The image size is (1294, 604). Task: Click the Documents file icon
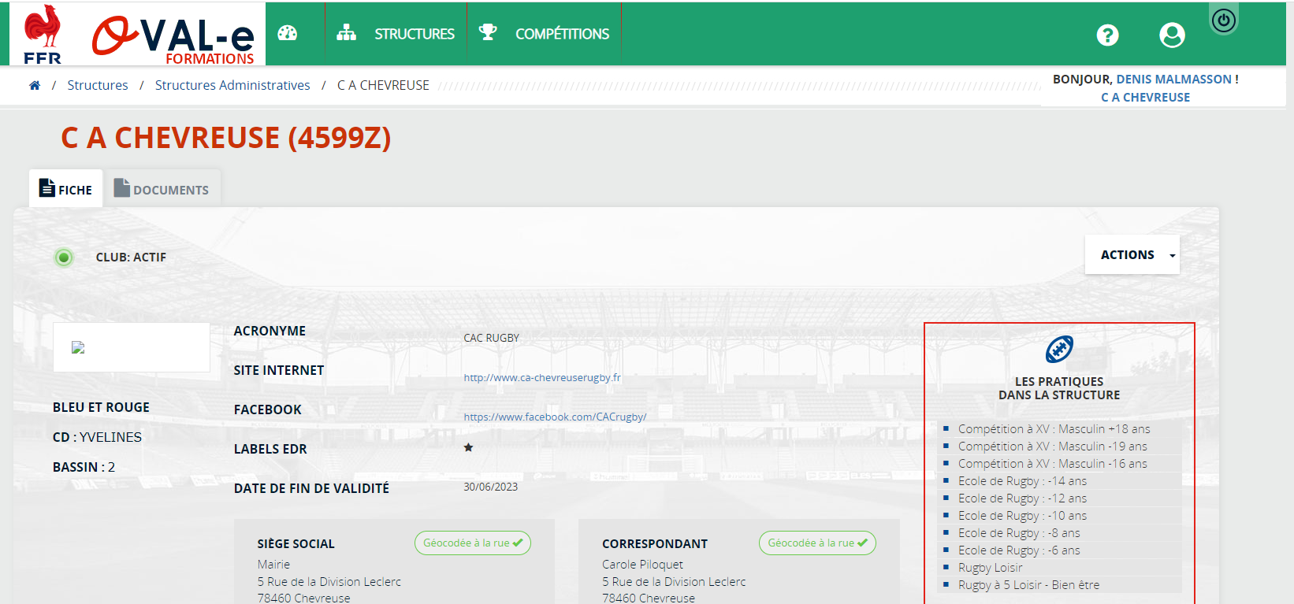121,187
